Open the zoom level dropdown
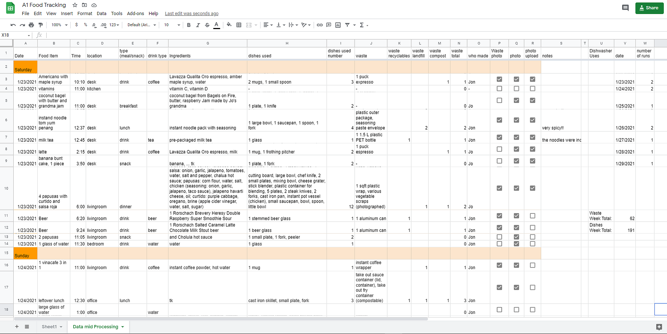 (59, 25)
